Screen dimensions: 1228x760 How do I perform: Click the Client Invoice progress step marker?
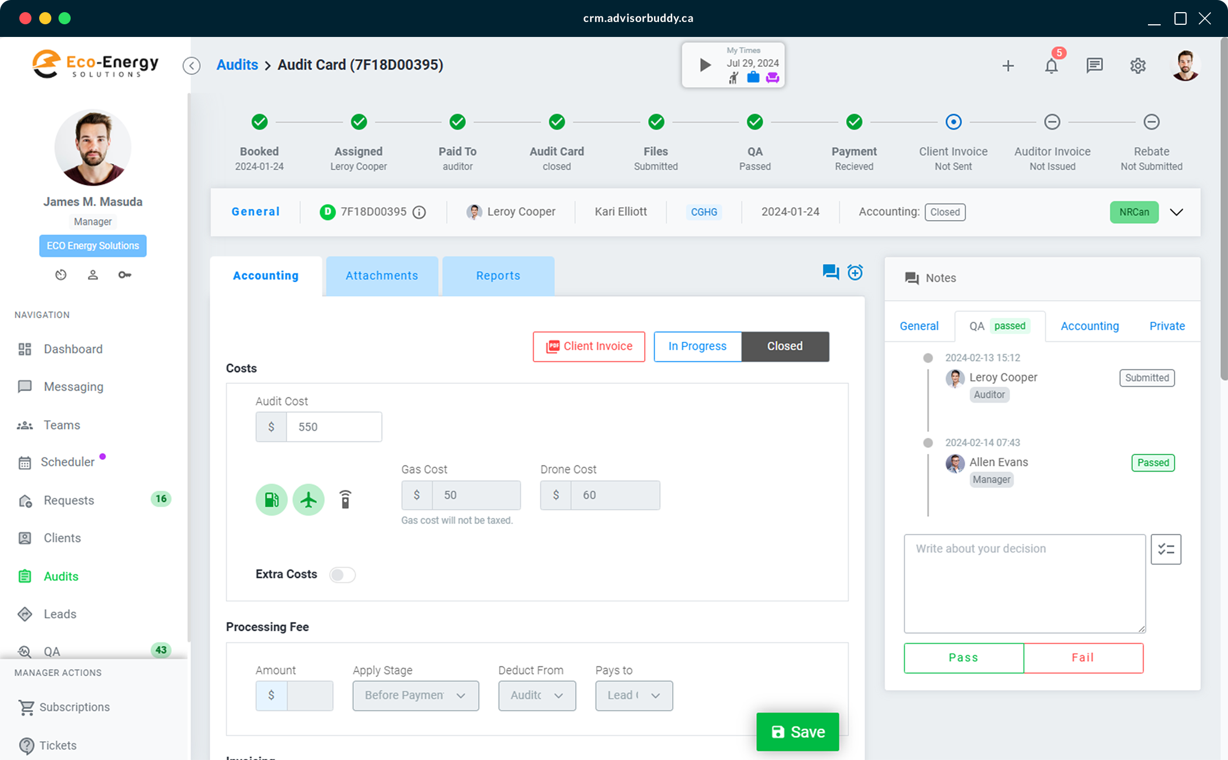tap(953, 122)
